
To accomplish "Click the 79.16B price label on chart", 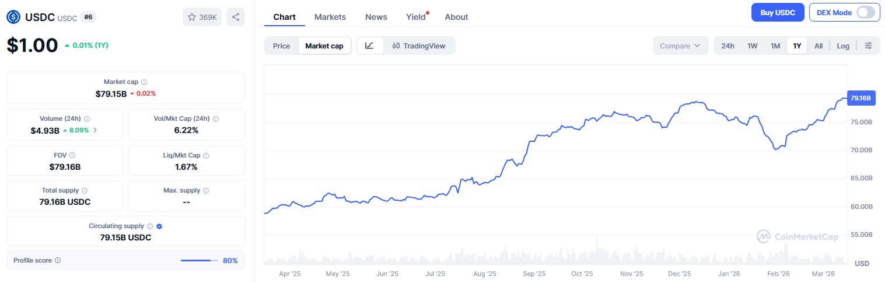I will [861, 98].
